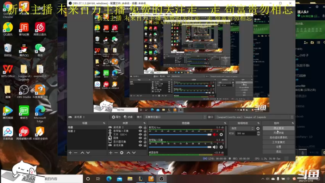Launch 网易邮箱大师 desktop icon
The image size is (325, 183).
pos(24,133)
